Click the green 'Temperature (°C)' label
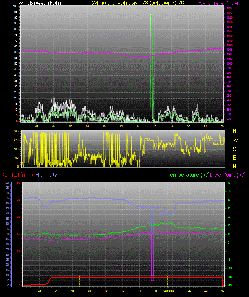The height and width of the screenshot is (297, 249). coord(188,175)
